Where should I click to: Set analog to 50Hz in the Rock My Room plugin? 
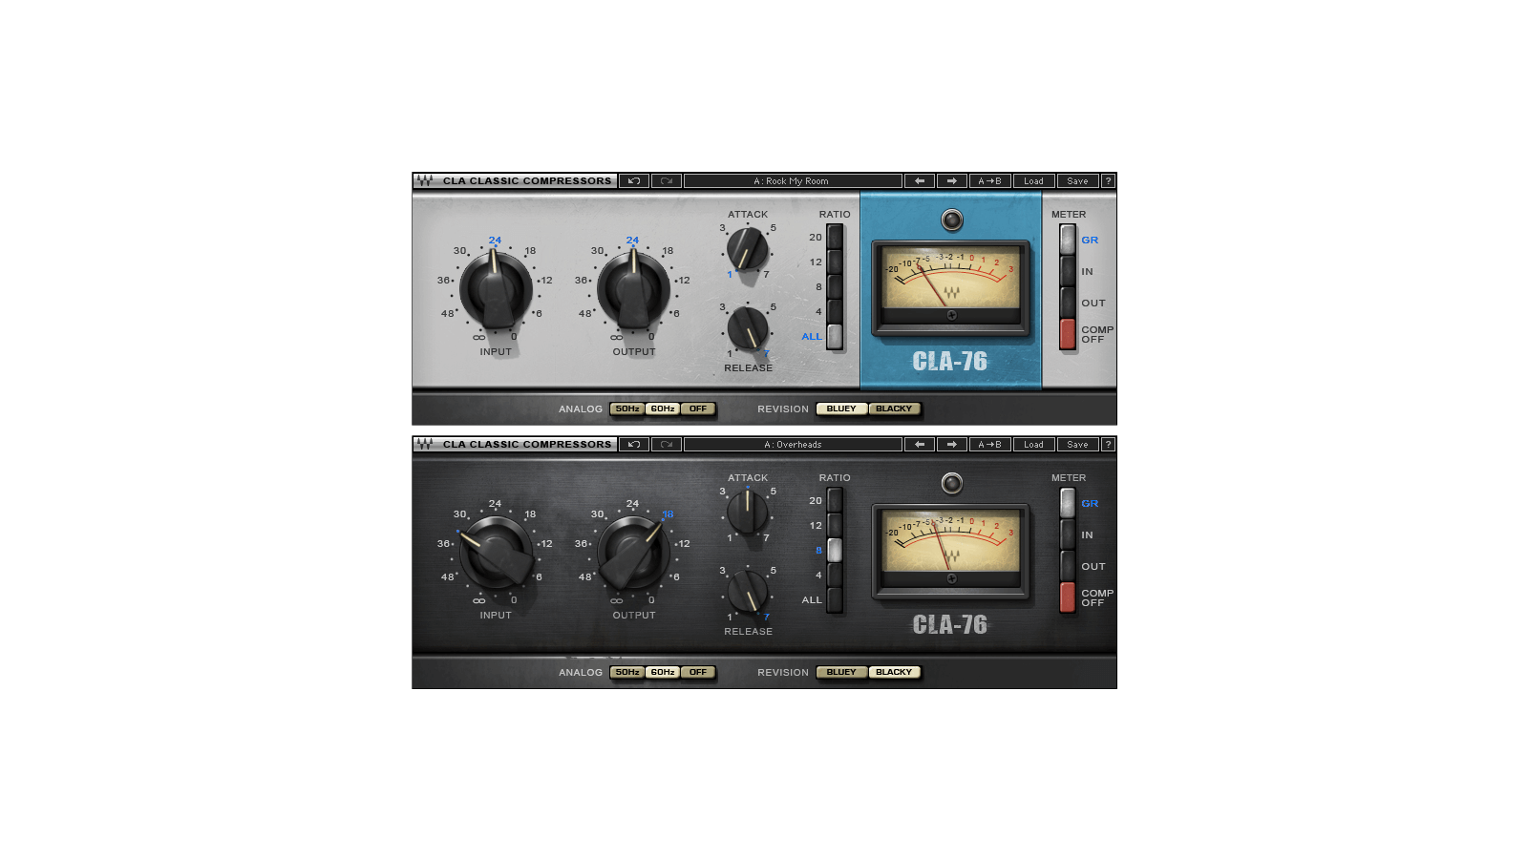627,409
